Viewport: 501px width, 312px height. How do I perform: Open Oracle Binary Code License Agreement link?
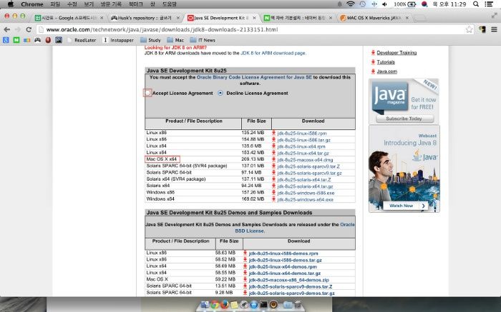pos(254,77)
